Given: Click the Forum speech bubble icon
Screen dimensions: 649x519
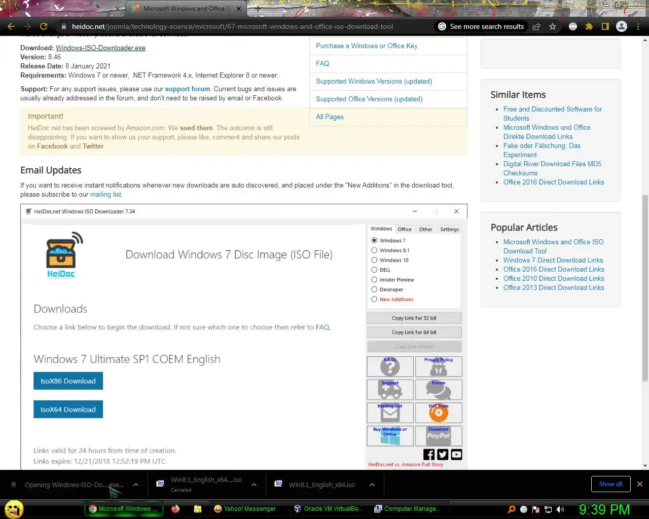Looking at the screenshot, I should coord(439,390).
